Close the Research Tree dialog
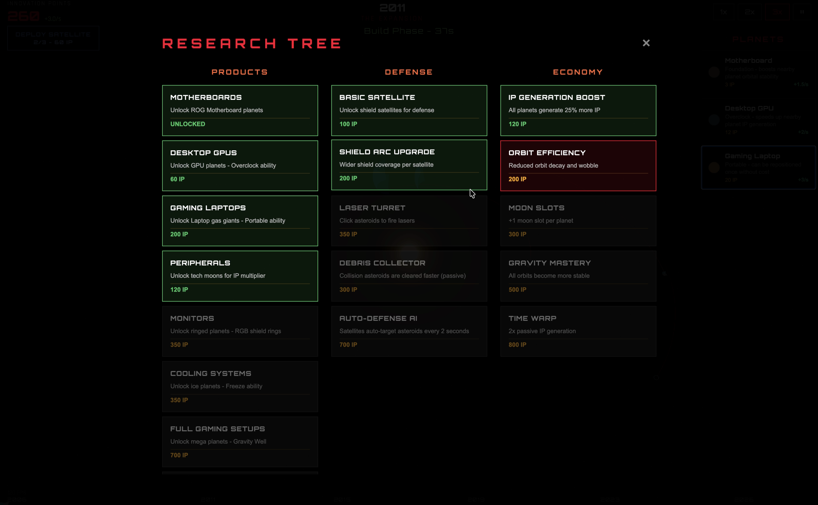Viewport: 818px width, 505px height. [x=646, y=43]
